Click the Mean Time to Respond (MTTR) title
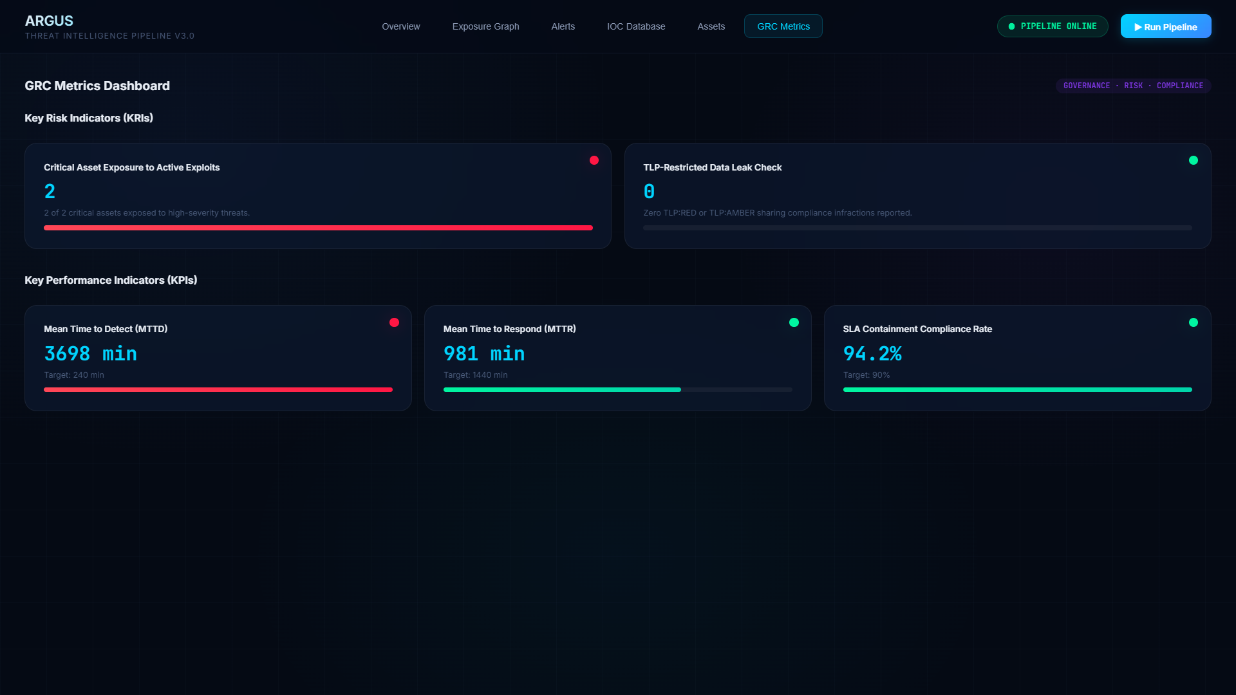Screen dimensions: 1236x695 pos(510,329)
